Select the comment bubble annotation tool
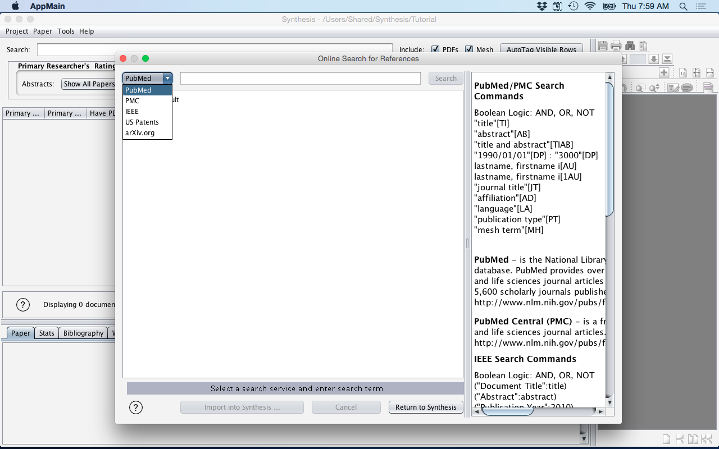 687,88
